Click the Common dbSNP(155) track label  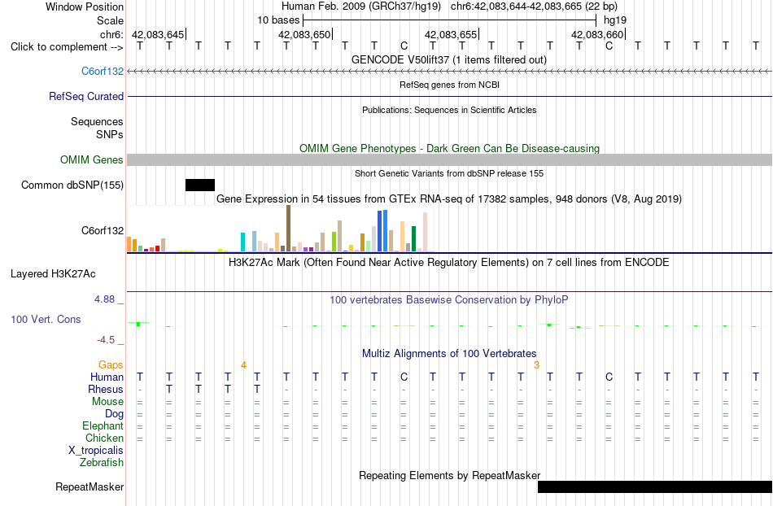[72, 185]
